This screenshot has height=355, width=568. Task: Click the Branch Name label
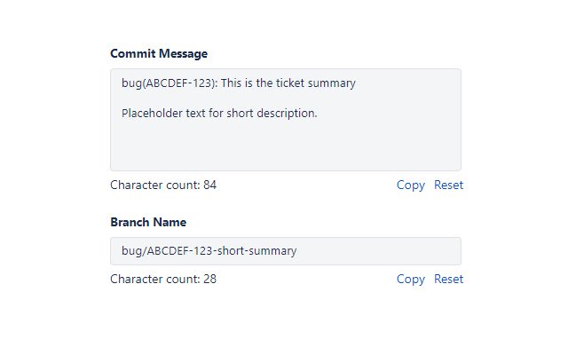pos(148,222)
